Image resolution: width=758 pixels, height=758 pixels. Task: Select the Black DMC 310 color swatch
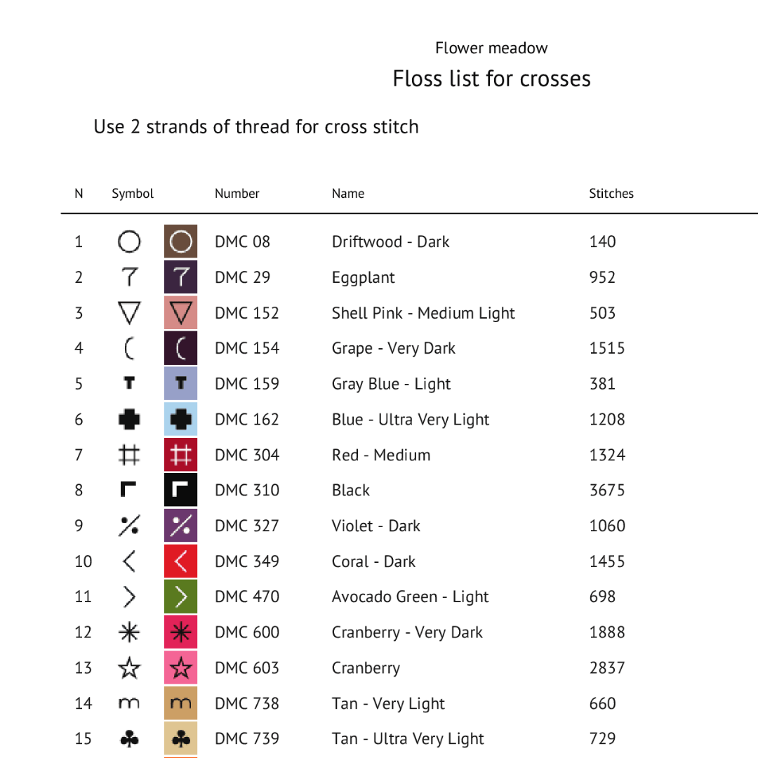click(x=181, y=491)
